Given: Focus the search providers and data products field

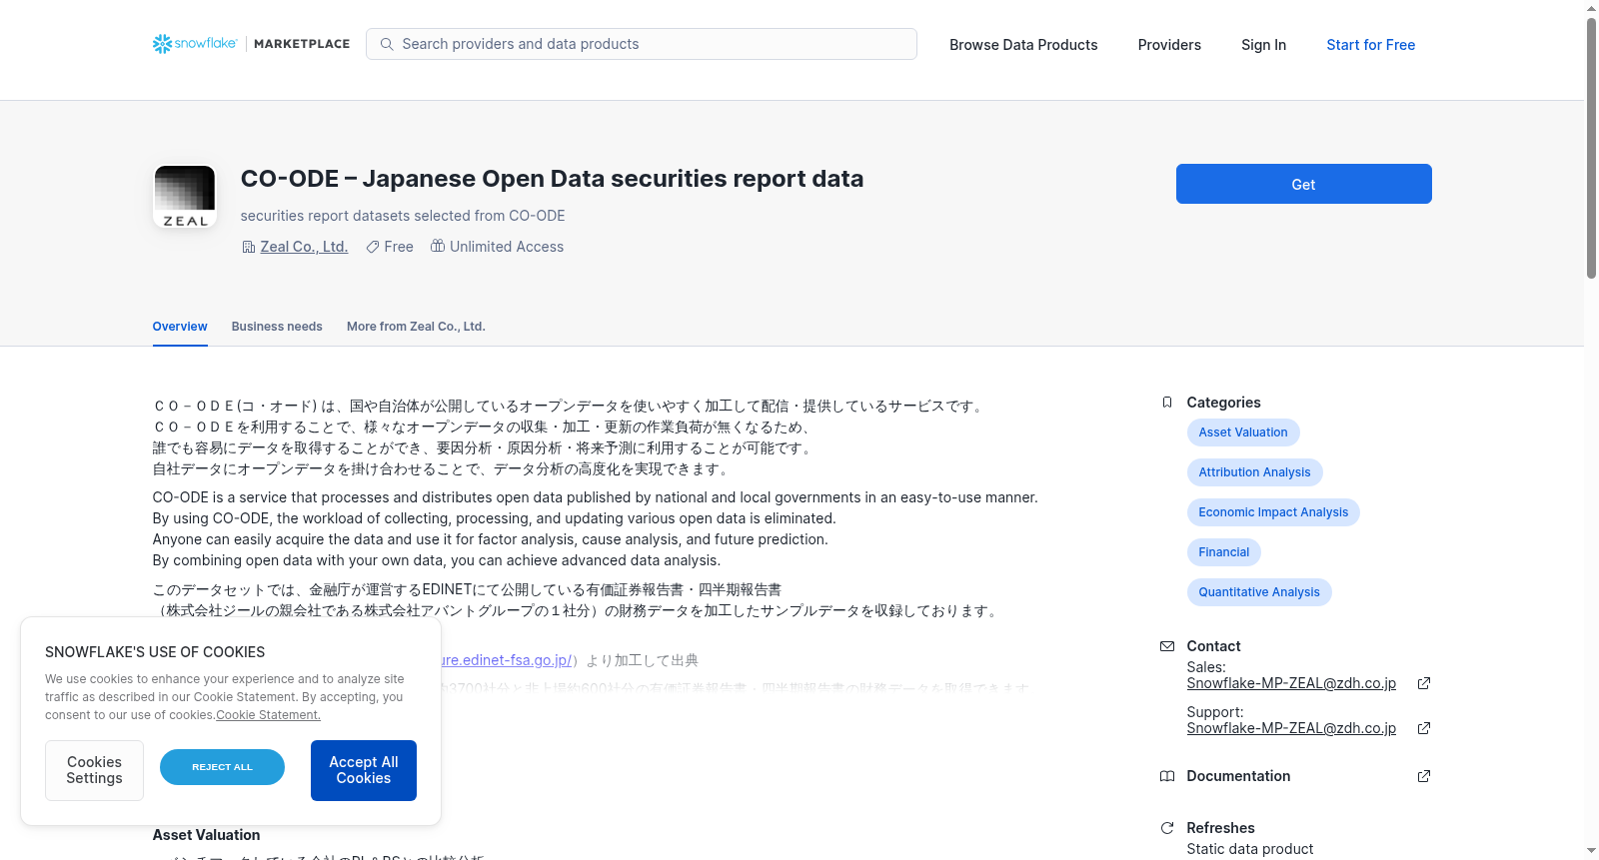Looking at the screenshot, I should coord(642,44).
